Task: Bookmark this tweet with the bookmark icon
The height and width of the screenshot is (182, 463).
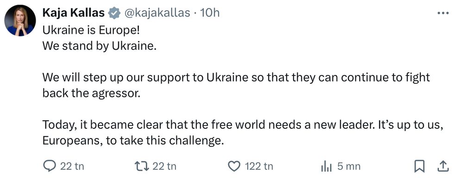Action: click(x=419, y=166)
